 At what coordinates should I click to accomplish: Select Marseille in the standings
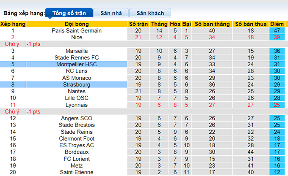pos(77,51)
